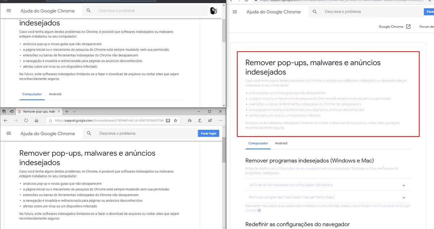Click the forward arrow in Edge
434x229 pixels.
16,120
